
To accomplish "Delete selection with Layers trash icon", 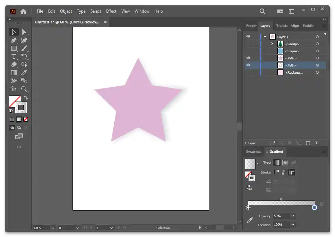I will 317,143.
